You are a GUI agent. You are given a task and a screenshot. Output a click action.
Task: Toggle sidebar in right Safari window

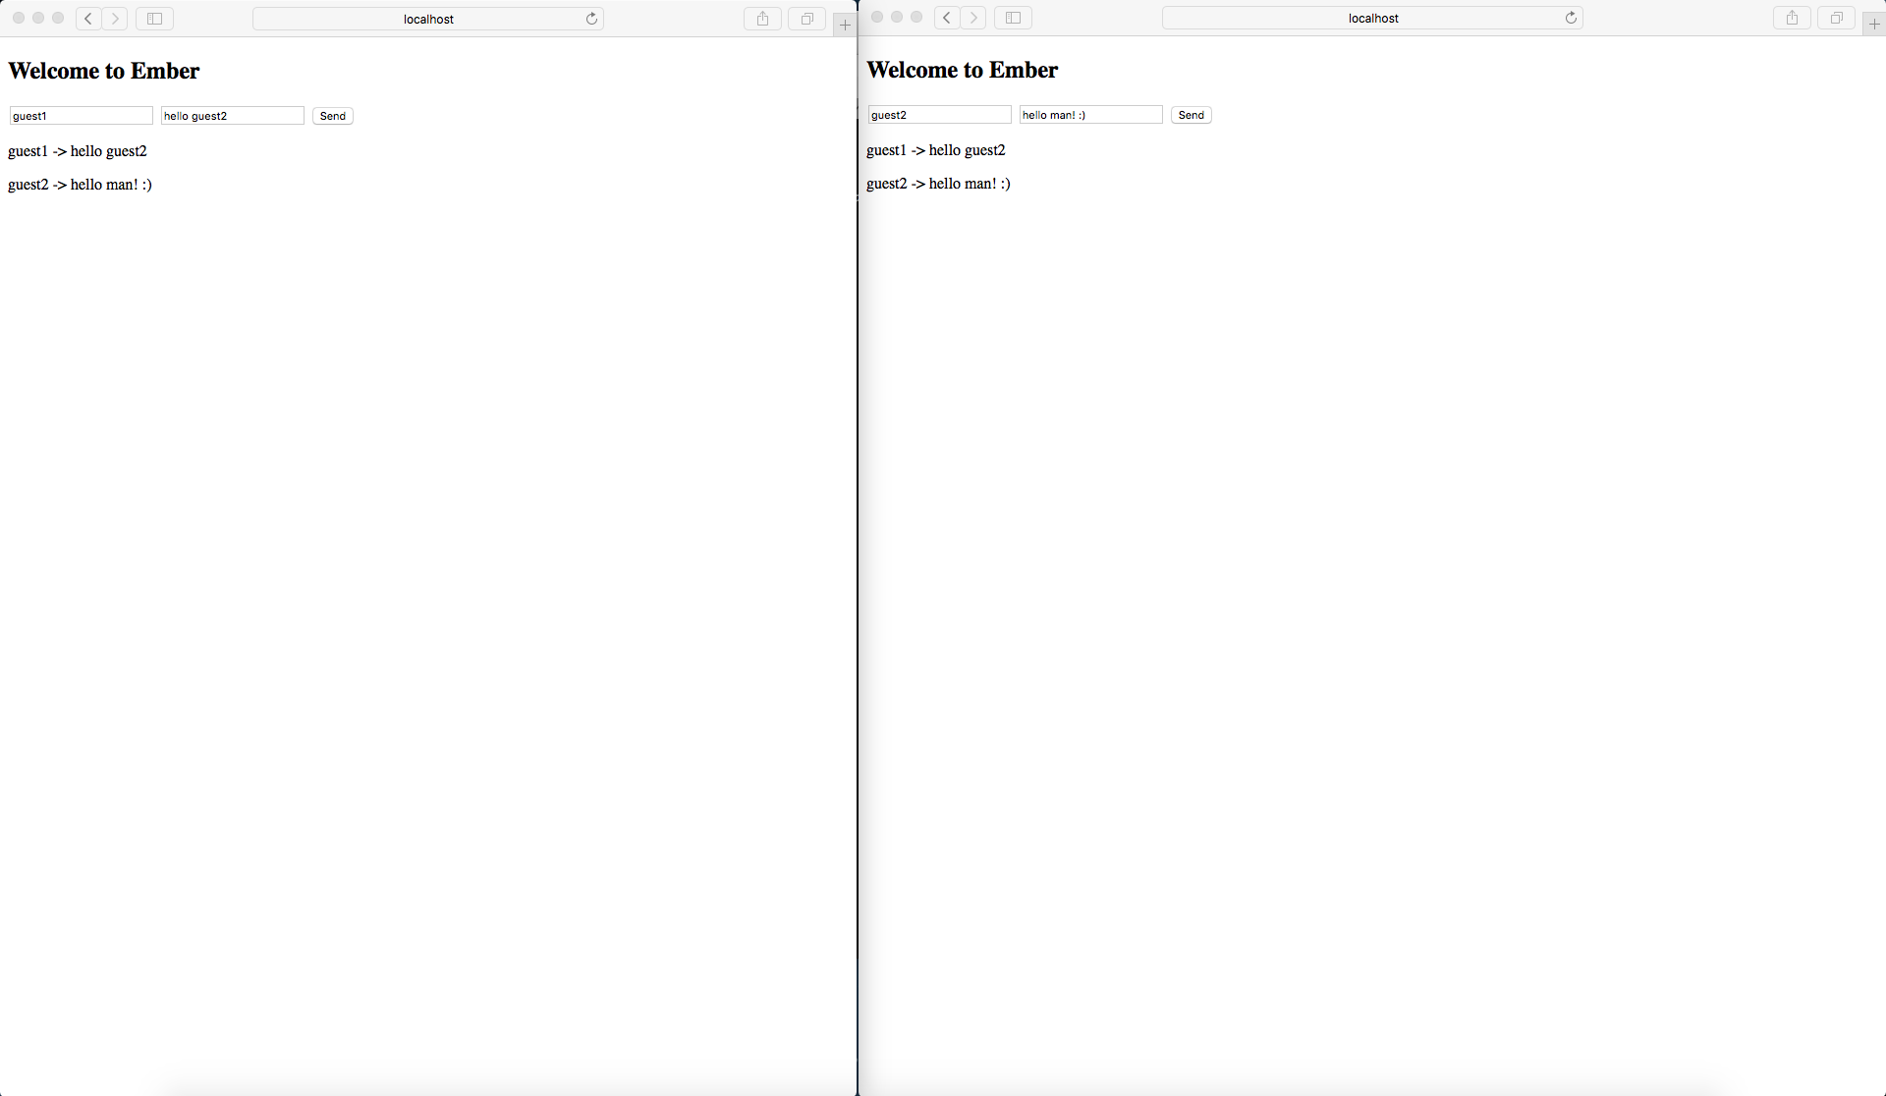click(1013, 18)
